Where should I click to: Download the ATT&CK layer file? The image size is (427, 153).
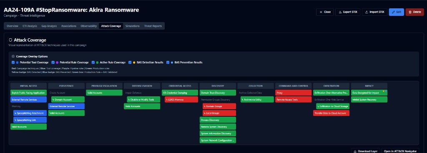tap(365, 151)
